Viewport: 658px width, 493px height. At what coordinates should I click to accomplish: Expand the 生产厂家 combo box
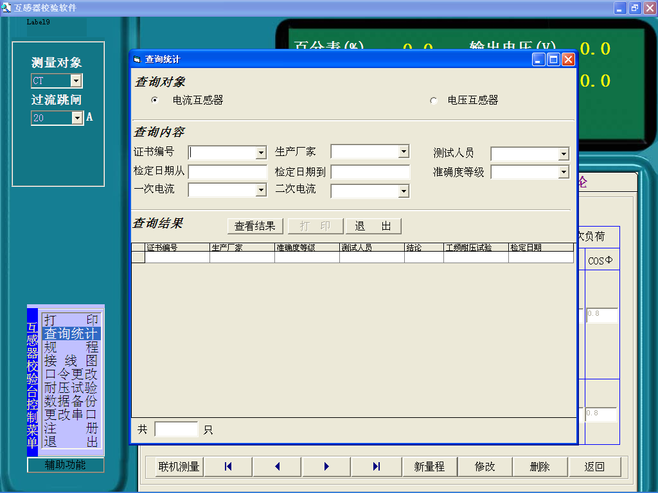404,151
